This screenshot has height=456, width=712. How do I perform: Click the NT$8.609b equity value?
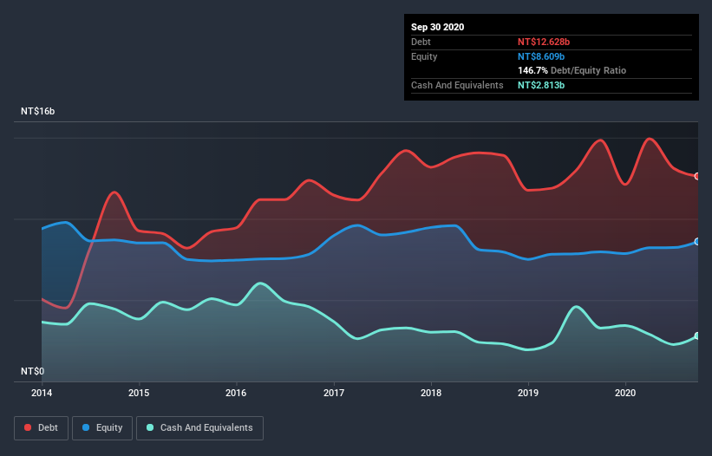(x=541, y=56)
